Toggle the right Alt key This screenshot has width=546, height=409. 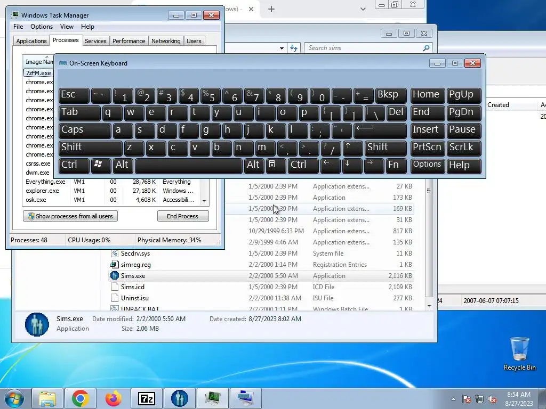(254, 165)
